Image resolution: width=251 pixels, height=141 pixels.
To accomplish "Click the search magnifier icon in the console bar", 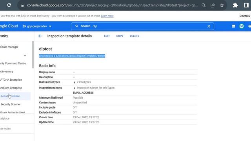I will tap(77, 26).
